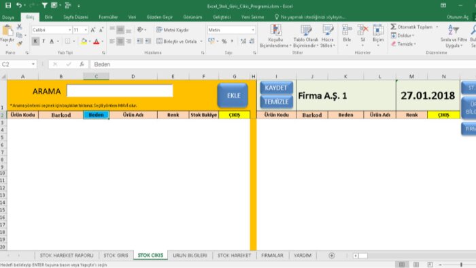Click the blue TEMİZLE button on sheet
The width and height of the screenshot is (476, 268).
pos(276,101)
